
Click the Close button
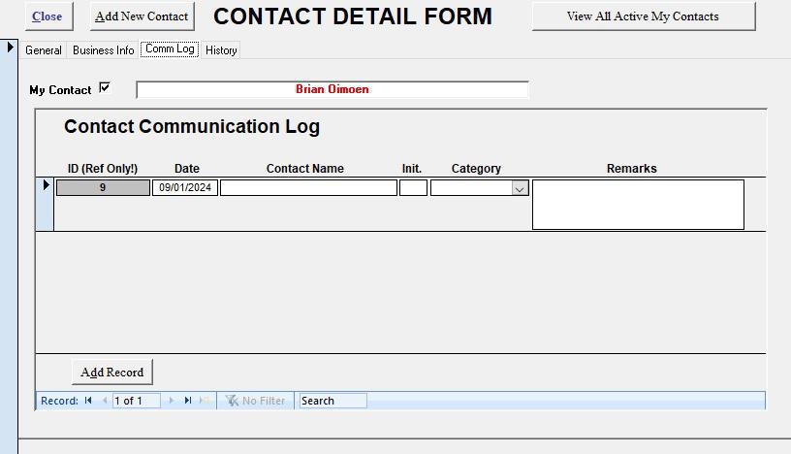[47, 16]
